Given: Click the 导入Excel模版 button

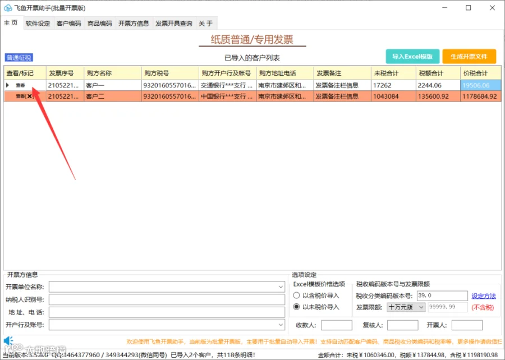Looking at the screenshot, I should pos(412,57).
